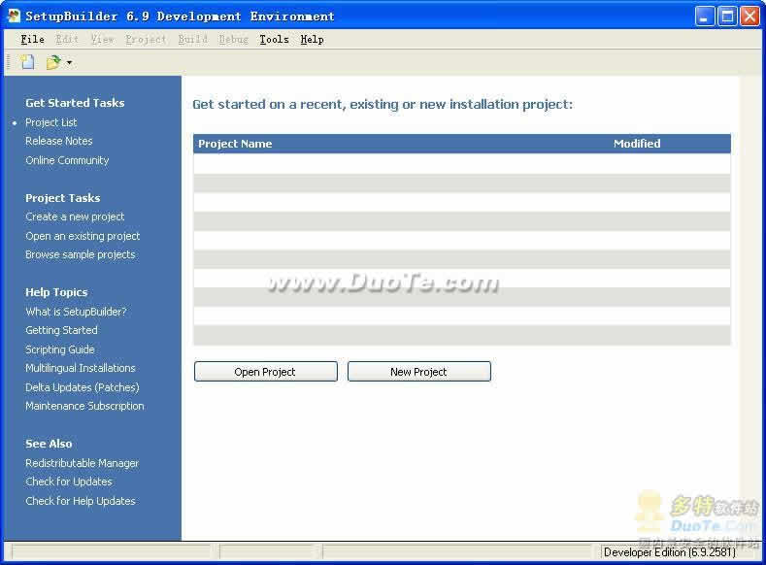Launch the Redistributable Manager link
Image resolution: width=766 pixels, height=565 pixels.
coord(82,463)
